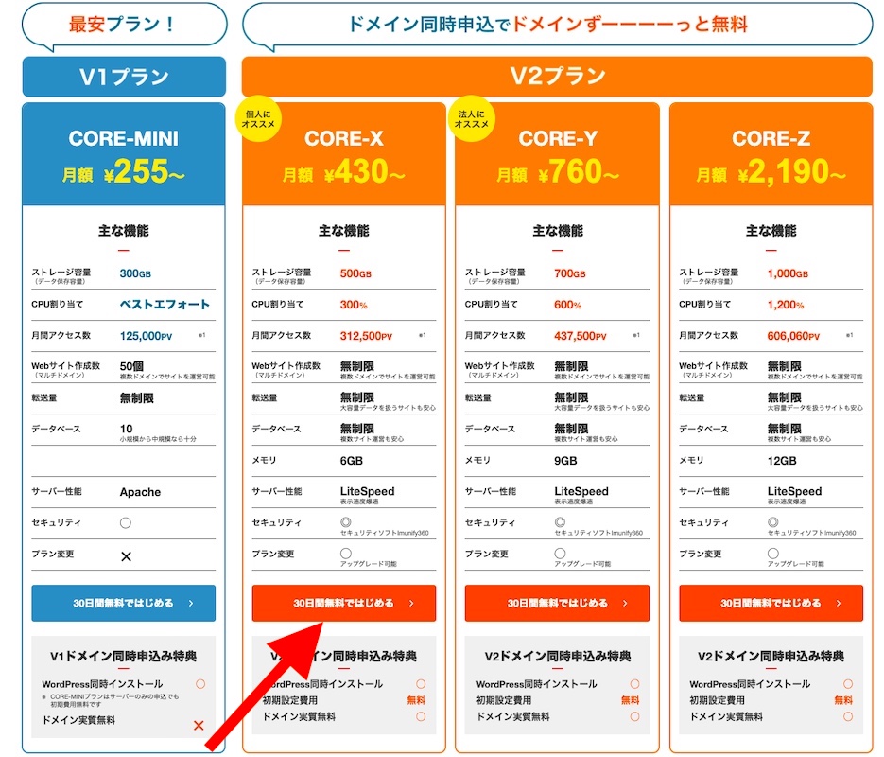Click CORE-Y plan change circle icon
The image size is (884, 757).
pos(560,554)
